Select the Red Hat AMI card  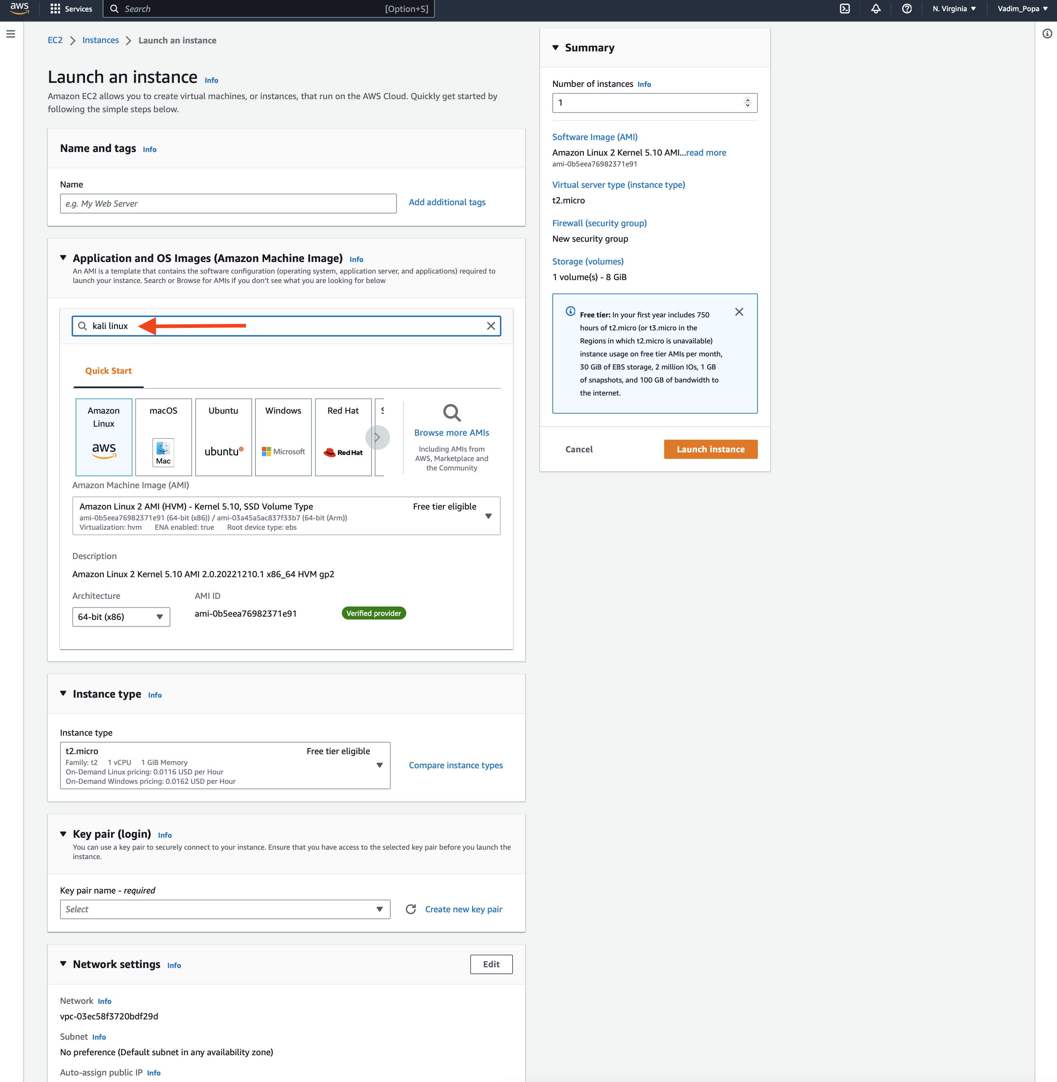(343, 437)
